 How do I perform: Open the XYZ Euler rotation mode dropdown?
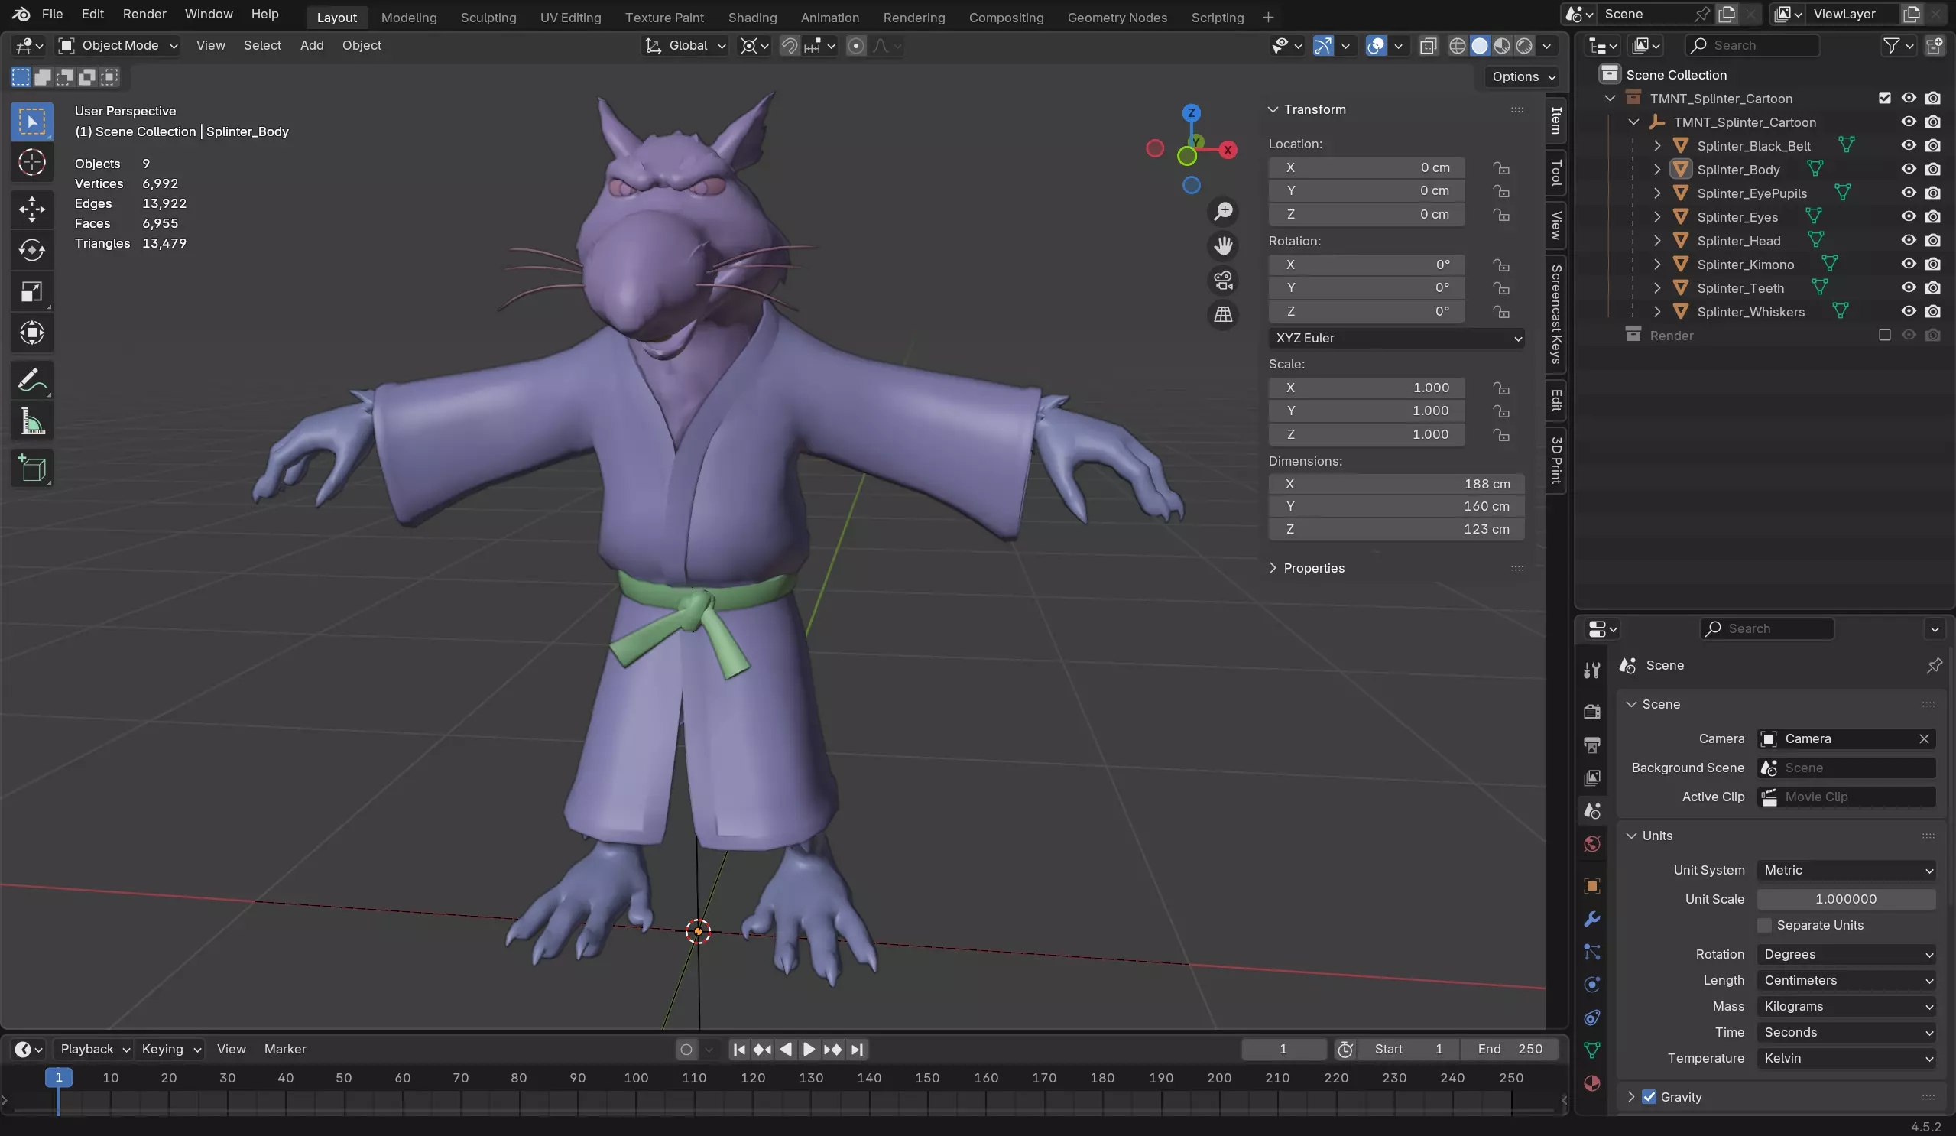(x=1396, y=338)
